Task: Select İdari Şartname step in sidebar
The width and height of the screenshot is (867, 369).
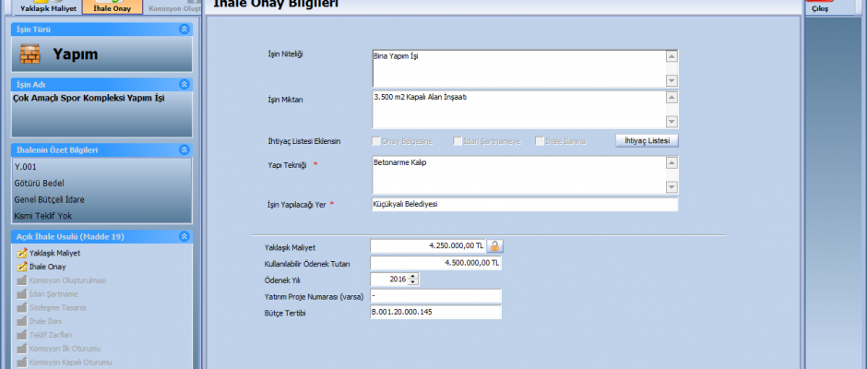Action: tap(53, 293)
